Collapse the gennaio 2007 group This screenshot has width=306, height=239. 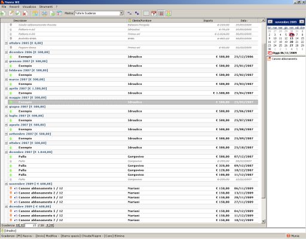(7, 62)
